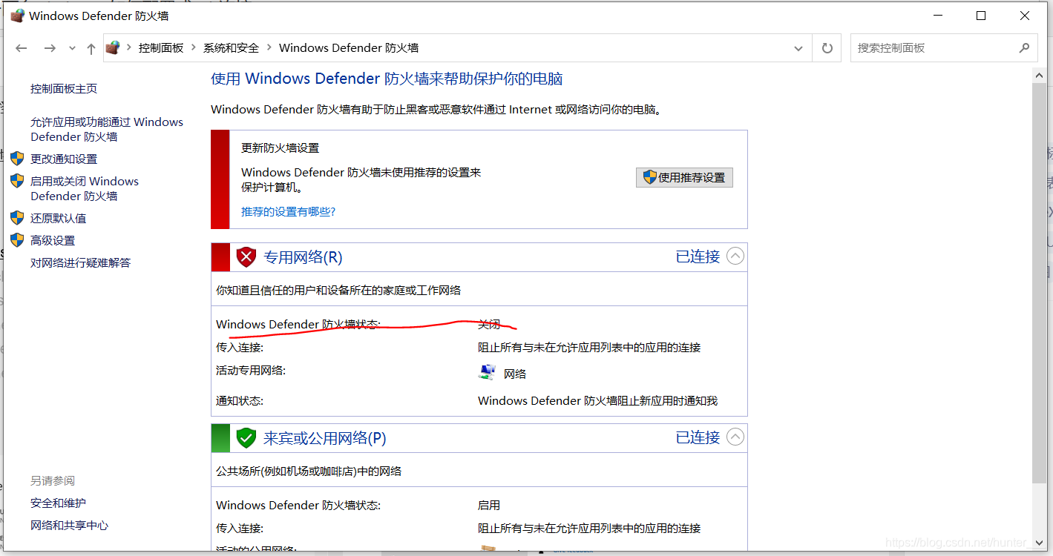Screen dimensions: 1053x556
Task: Click 对网络进行疑难解答 link
Action: point(81,262)
